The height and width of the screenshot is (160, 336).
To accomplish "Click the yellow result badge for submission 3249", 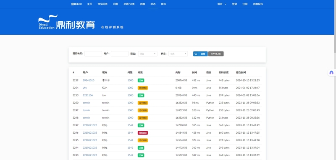I will coord(143,110).
